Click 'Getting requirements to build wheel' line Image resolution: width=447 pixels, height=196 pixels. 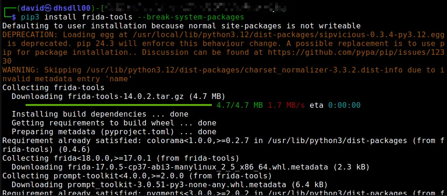(114, 123)
